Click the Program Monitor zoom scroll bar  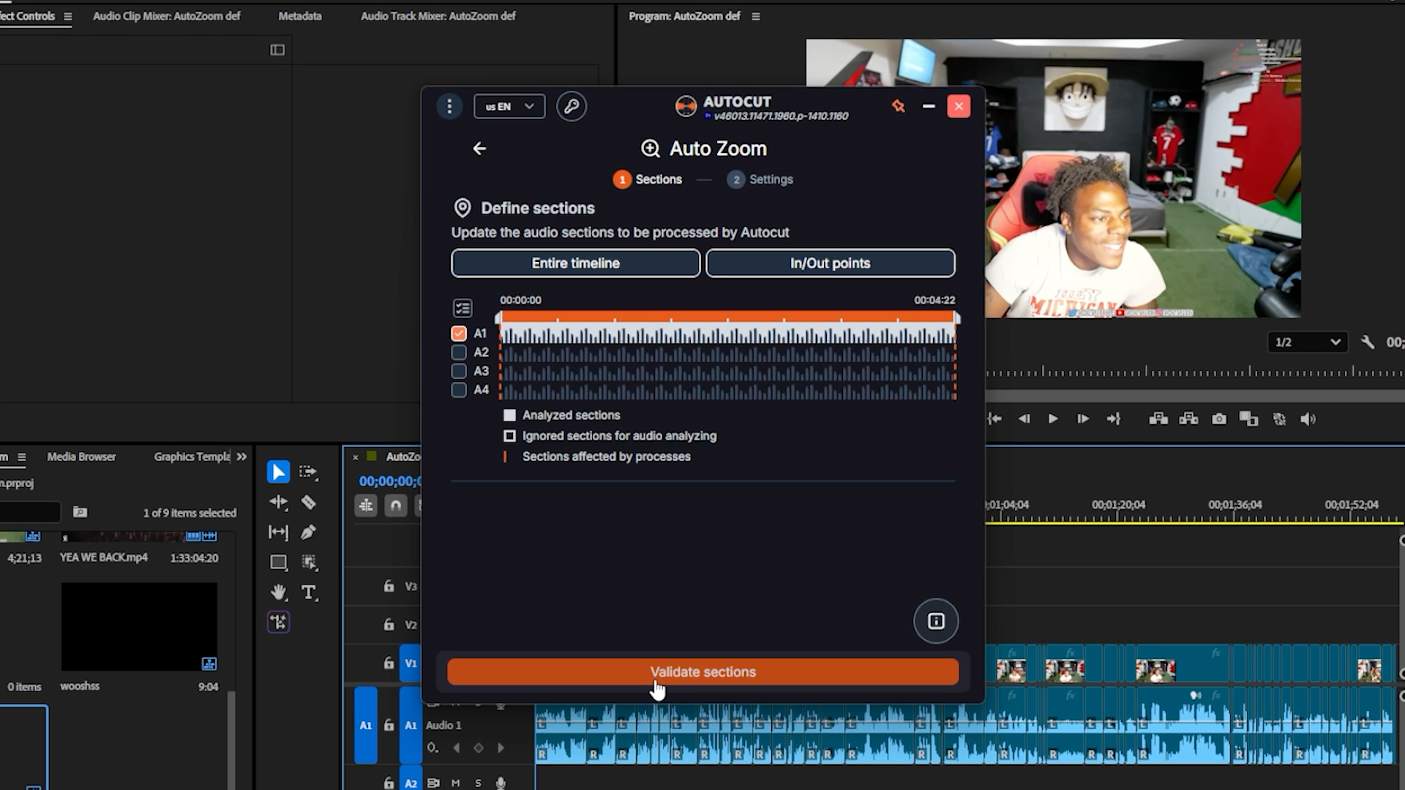(1194, 396)
